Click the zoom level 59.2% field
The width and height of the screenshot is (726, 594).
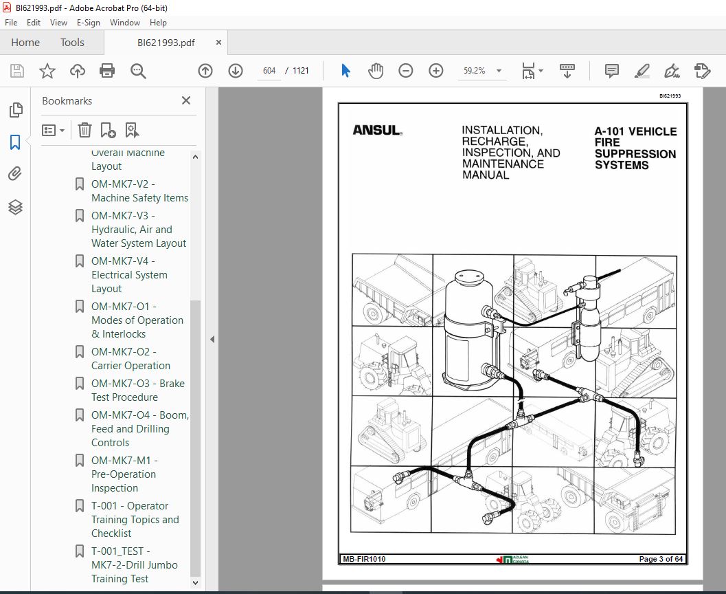point(474,71)
